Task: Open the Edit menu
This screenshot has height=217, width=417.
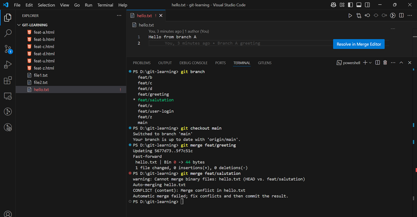Action: point(29,5)
